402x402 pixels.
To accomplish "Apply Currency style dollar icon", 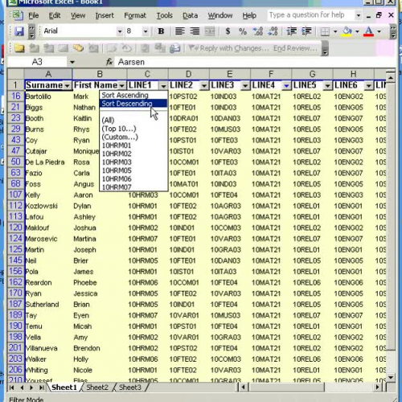I will click(228, 31).
